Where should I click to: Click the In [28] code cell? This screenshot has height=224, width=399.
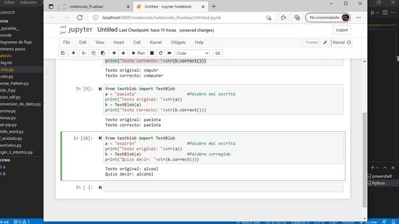[x=223, y=149]
